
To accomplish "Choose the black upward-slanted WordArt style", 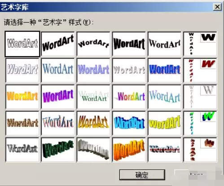I will (58, 44).
